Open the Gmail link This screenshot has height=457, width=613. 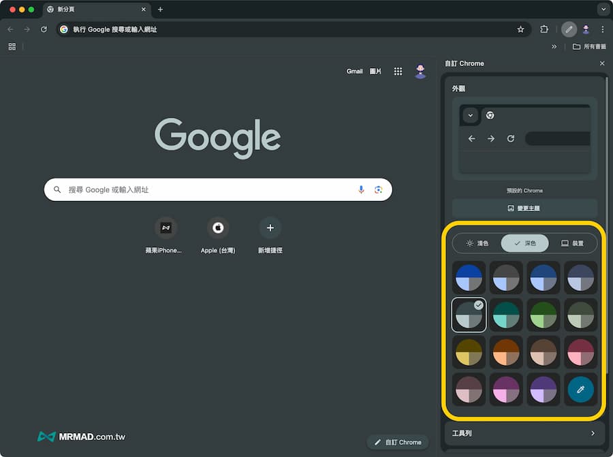354,71
